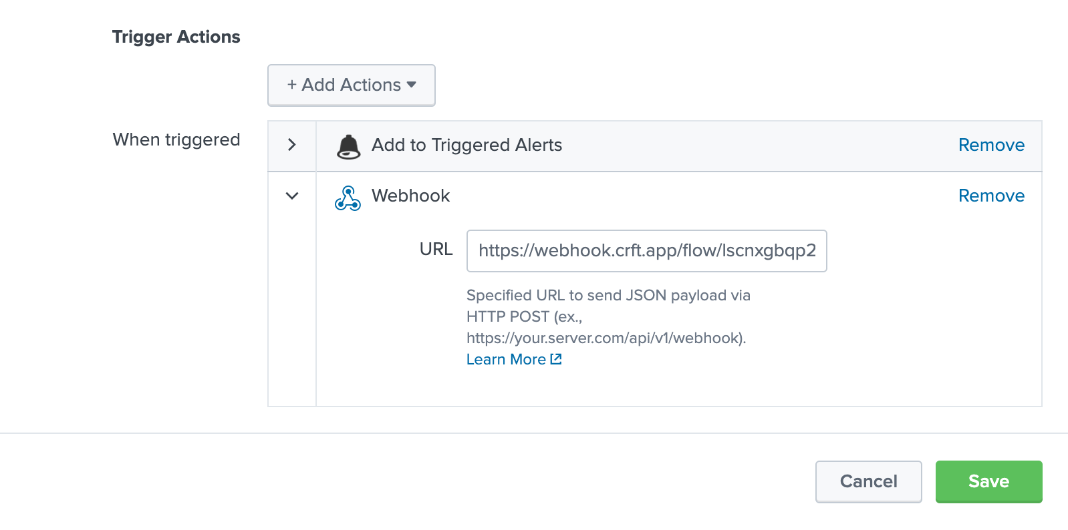Click the Webhook action title text
Image resolution: width=1068 pixels, height=530 pixels.
[410, 196]
